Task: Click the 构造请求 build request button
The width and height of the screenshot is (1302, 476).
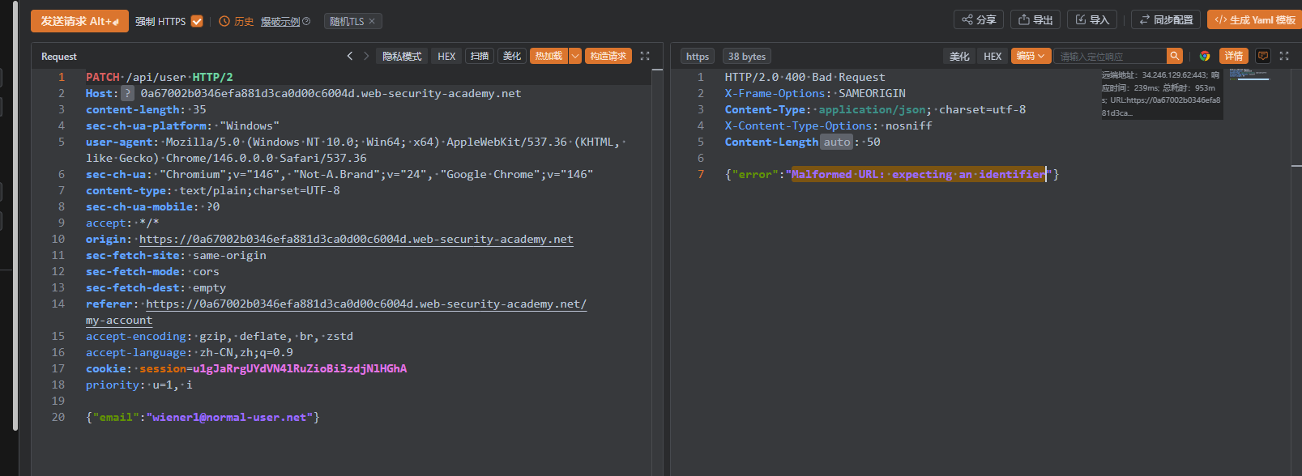Action: pos(608,56)
